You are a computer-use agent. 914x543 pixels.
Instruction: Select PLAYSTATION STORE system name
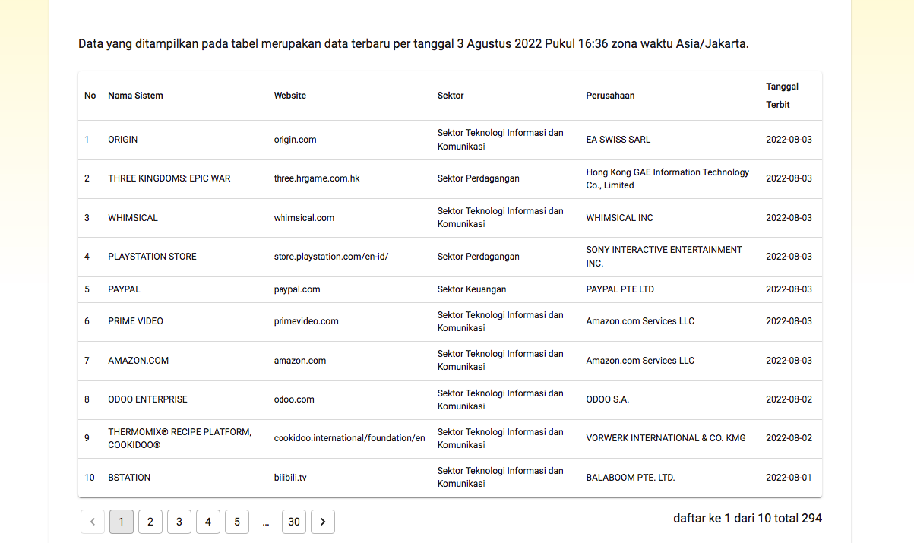click(152, 257)
